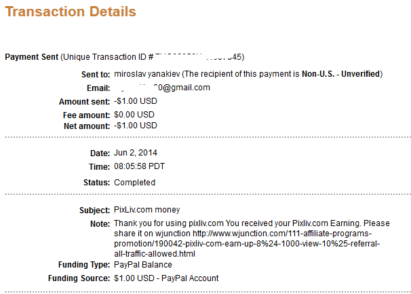Viewport: 411px width, 294px height.
Task: Click the Funding Source label
Action: click(x=79, y=278)
